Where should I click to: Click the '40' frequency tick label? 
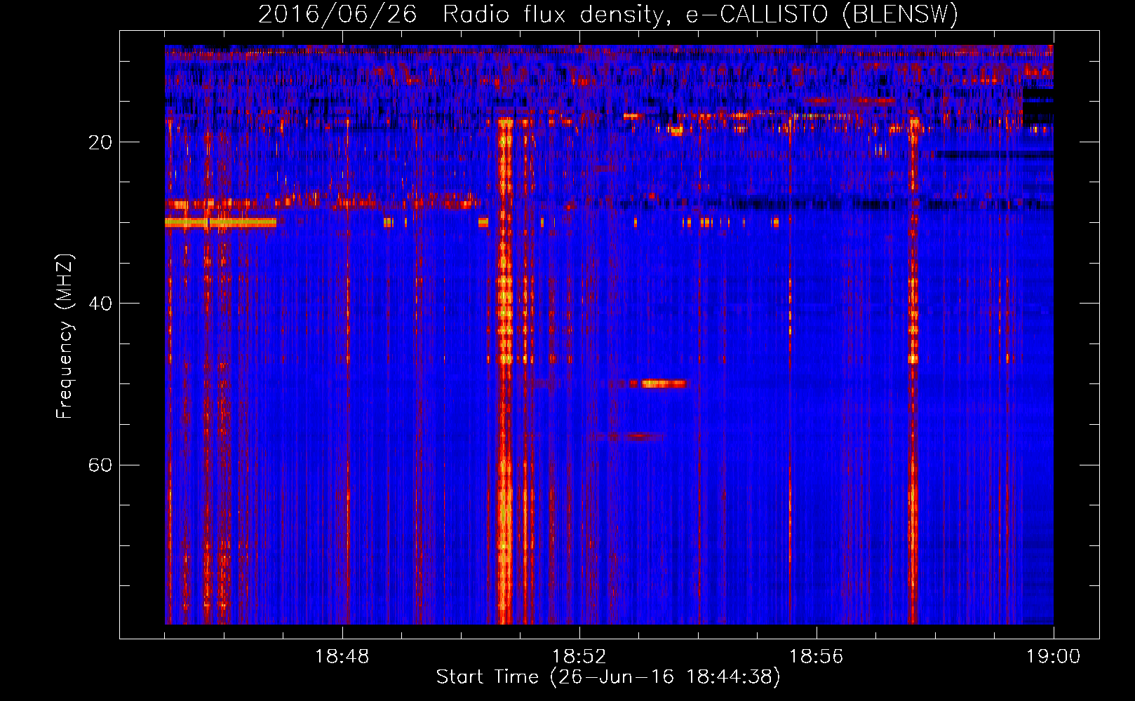pyautogui.click(x=100, y=304)
